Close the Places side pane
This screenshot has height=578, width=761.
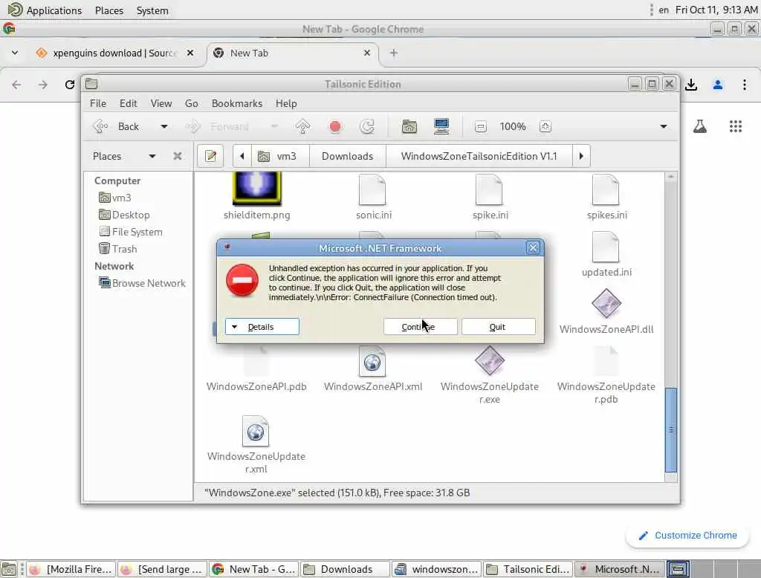coord(178,156)
